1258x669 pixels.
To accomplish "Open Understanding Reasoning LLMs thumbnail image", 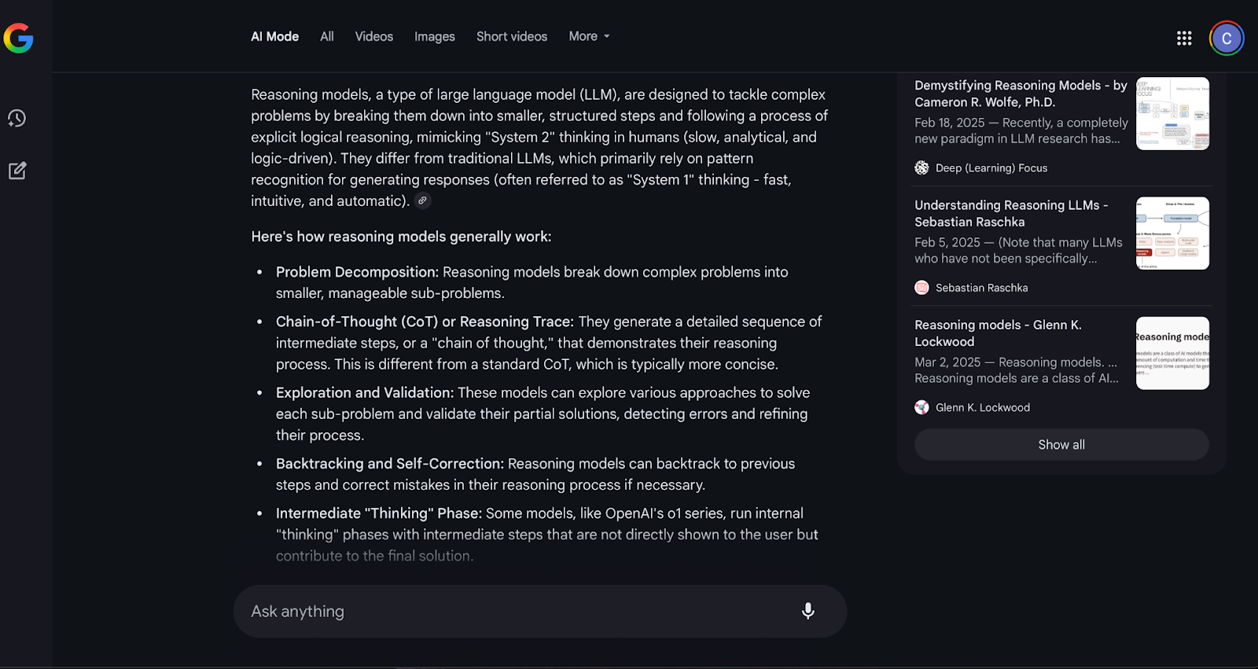I will tap(1172, 233).
